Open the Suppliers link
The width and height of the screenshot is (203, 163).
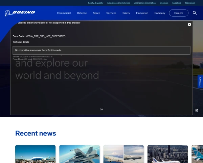click(x=177, y=3)
